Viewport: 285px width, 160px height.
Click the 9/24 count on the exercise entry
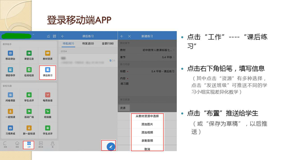[112, 60]
